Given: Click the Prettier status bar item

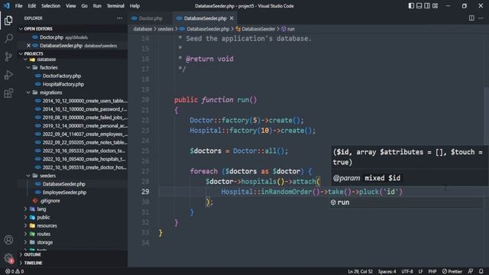Looking at the screenshot, I should [452, 272].
